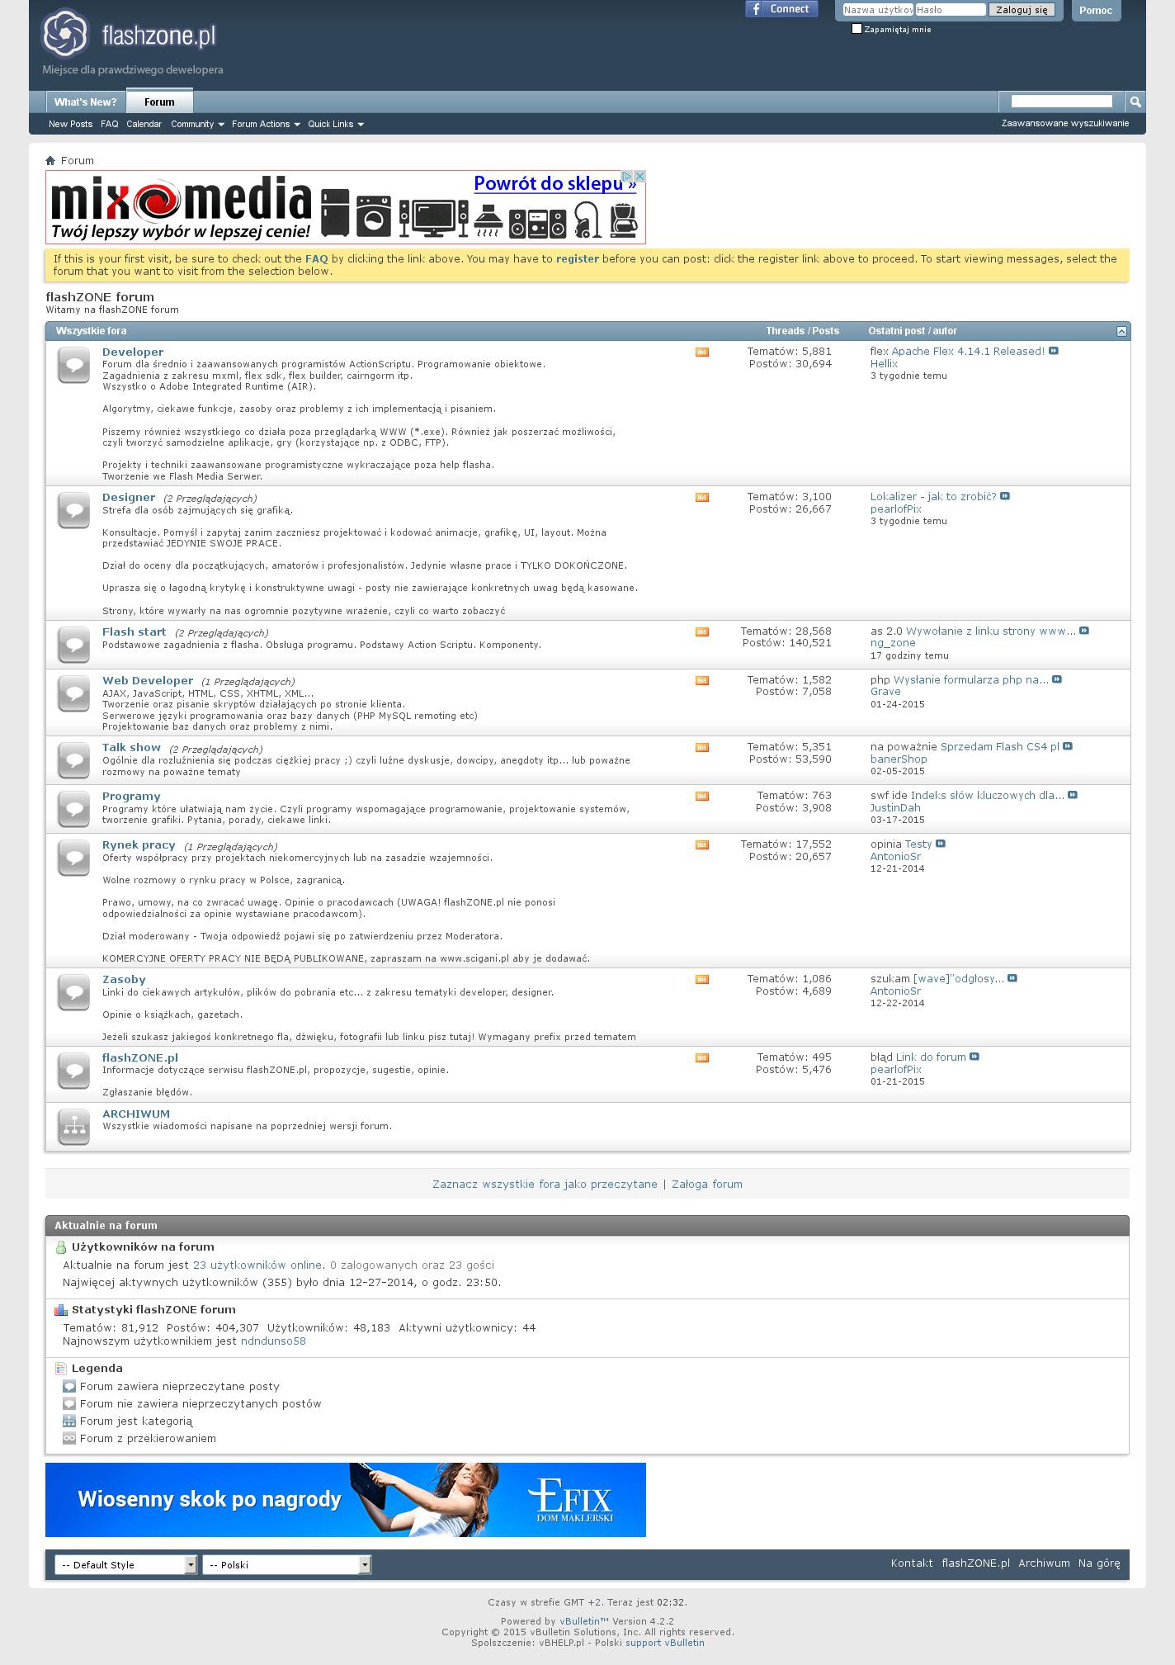The height and width of the screenshot is (1665, 1175).
Task: Collapse the Wszystkie fora category
Action: (1121, 331)
